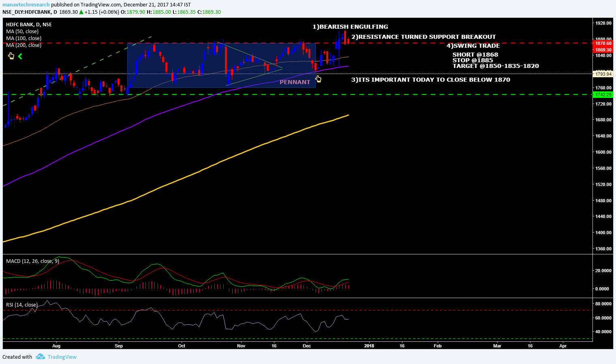Select the RSI (14, close) indicator label
This screenshot has height=364, width=616.
22,305
